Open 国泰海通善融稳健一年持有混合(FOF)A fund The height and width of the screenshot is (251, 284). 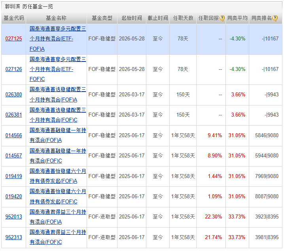[x=58, y=135]
